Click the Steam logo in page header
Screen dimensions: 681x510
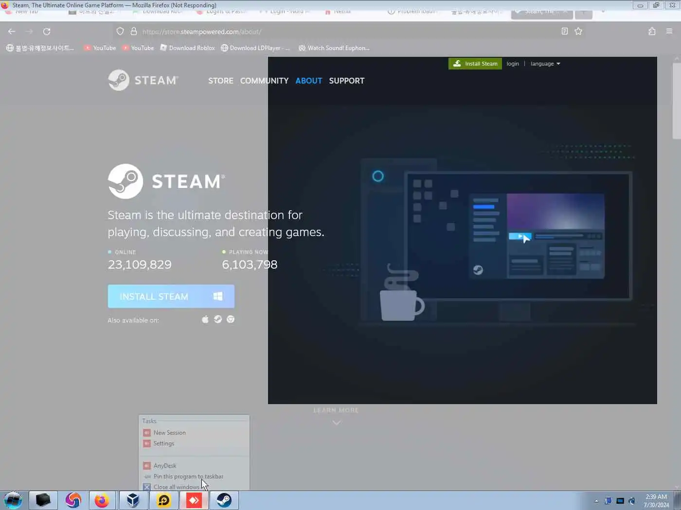143,80
